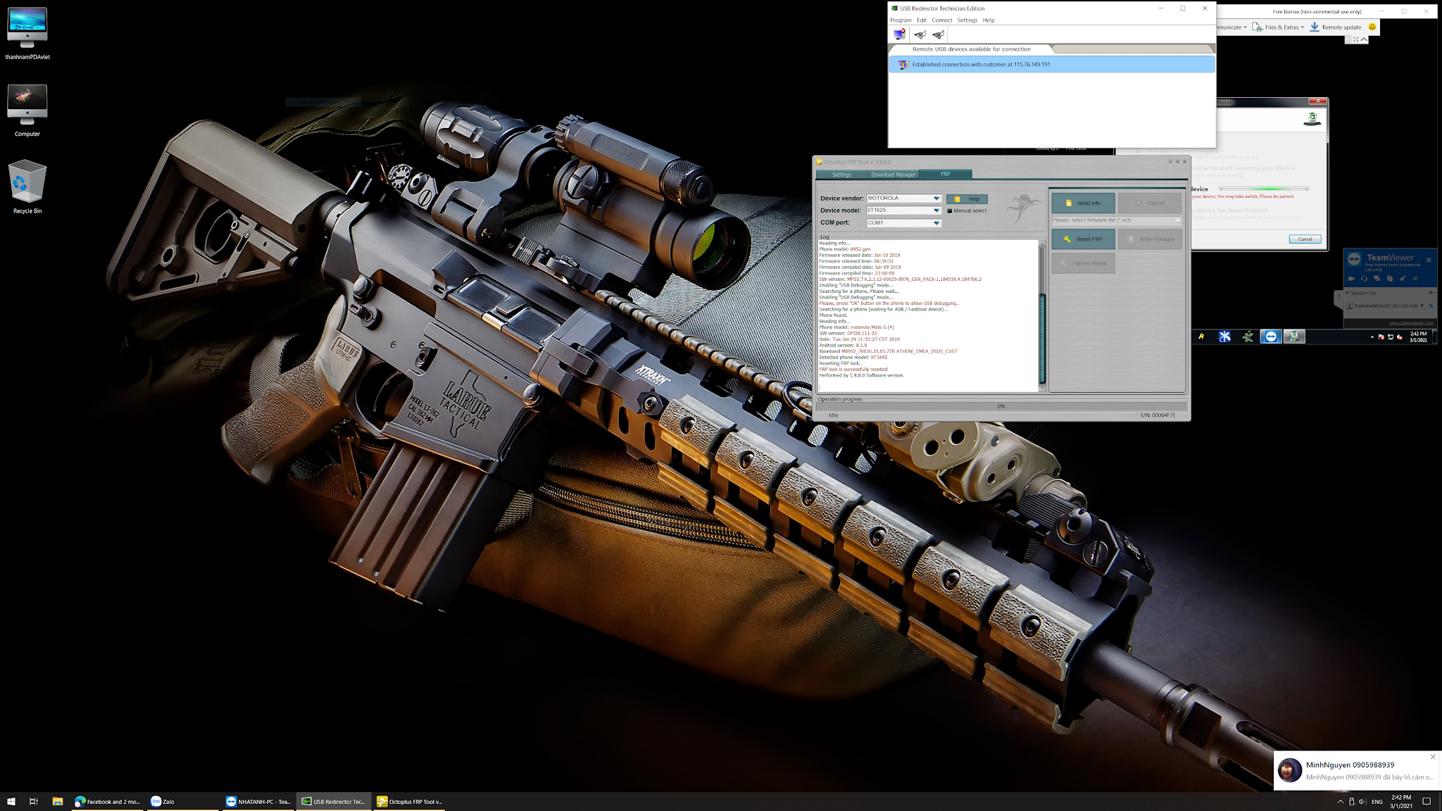Click the TeamViewer headset audio icon

[1364, 279]
